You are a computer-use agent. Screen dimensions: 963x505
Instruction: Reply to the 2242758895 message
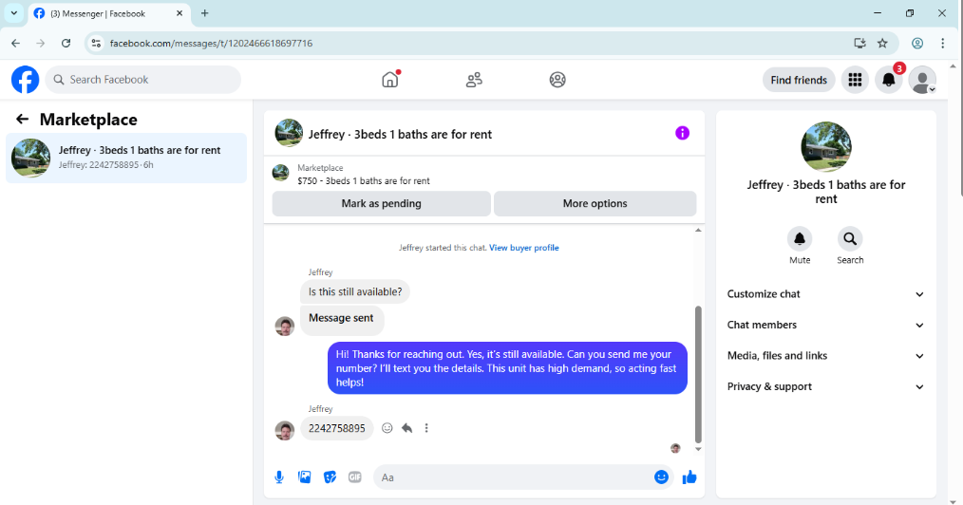[406, 428]
